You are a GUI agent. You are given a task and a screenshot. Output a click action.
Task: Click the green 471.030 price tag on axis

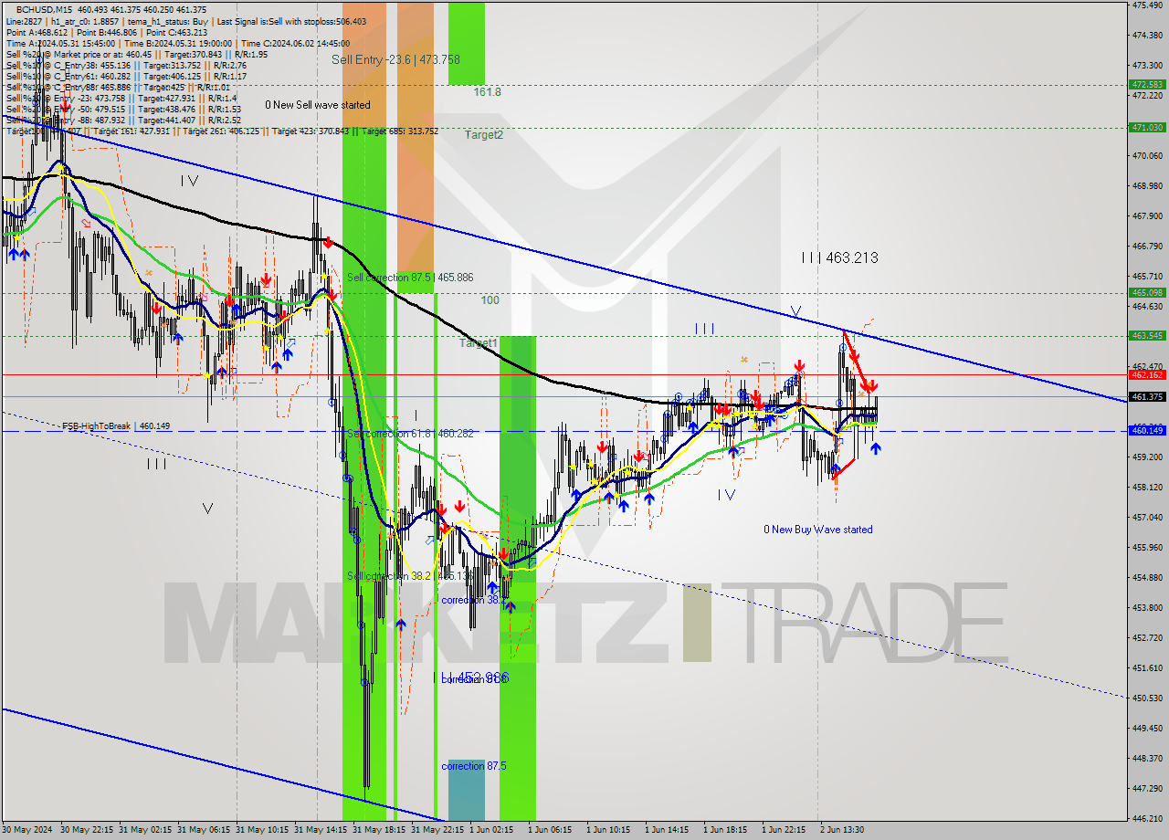tap(1147, 128)
